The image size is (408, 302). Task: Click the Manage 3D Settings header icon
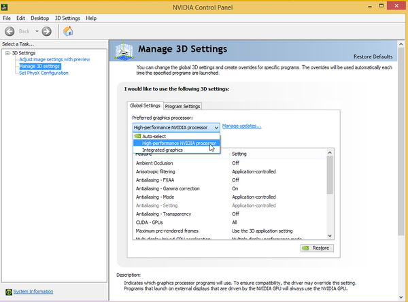coord(124,52)
